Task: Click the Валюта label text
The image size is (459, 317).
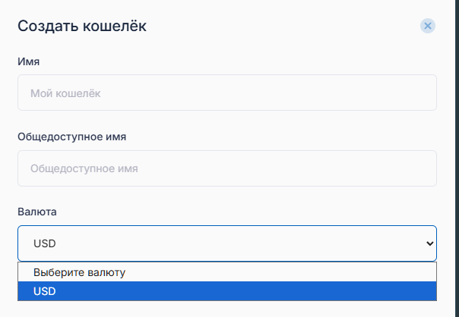Action: pyautogui.click(x=37, y=211)
